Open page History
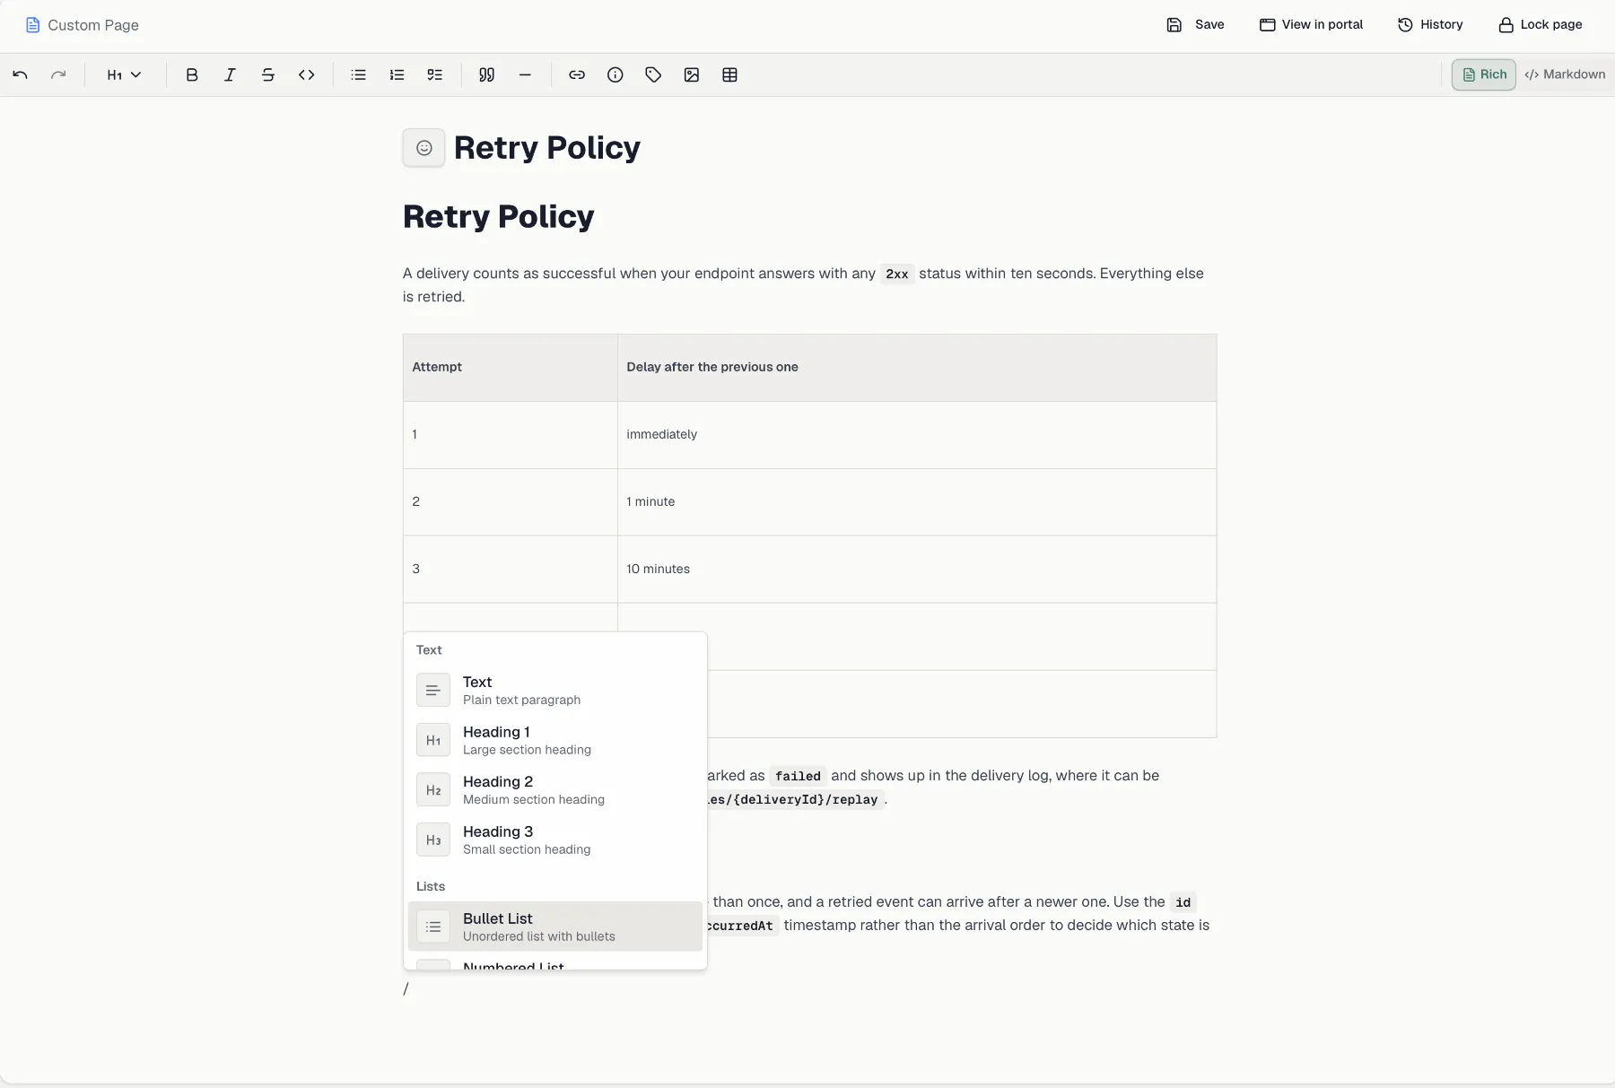The height and width of the screenshot is (1088, 1615). tap(1430, 25)
